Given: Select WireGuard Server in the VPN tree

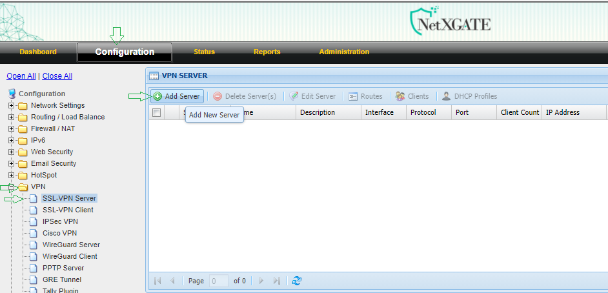Looking at the screenshot, I should [x=71, y=245].
